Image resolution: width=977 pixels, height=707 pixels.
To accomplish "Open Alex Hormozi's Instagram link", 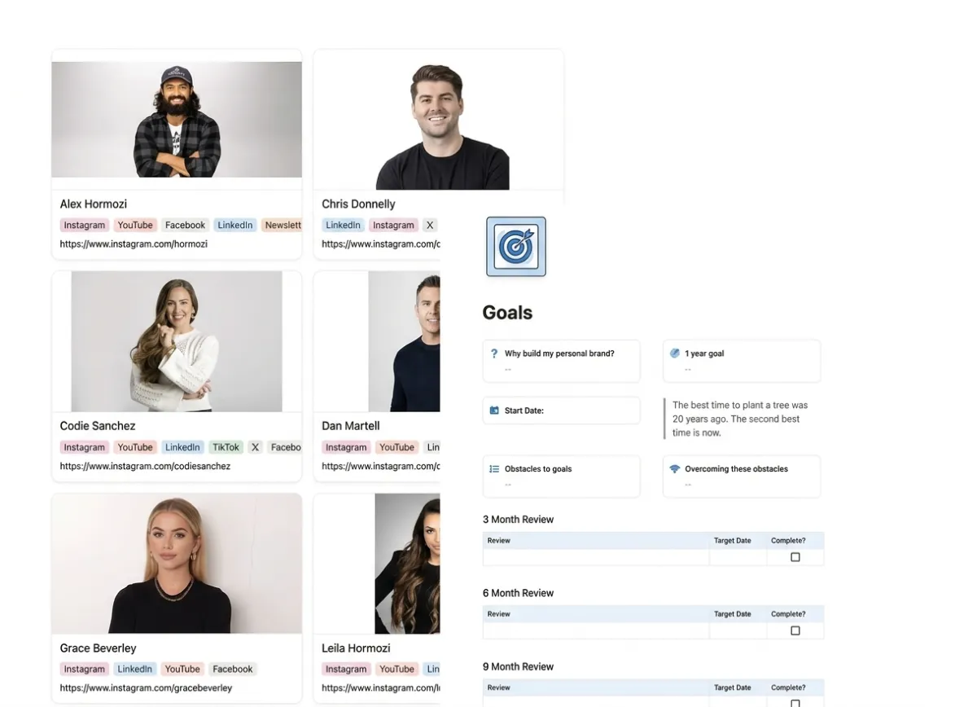I will pos(134,244).
